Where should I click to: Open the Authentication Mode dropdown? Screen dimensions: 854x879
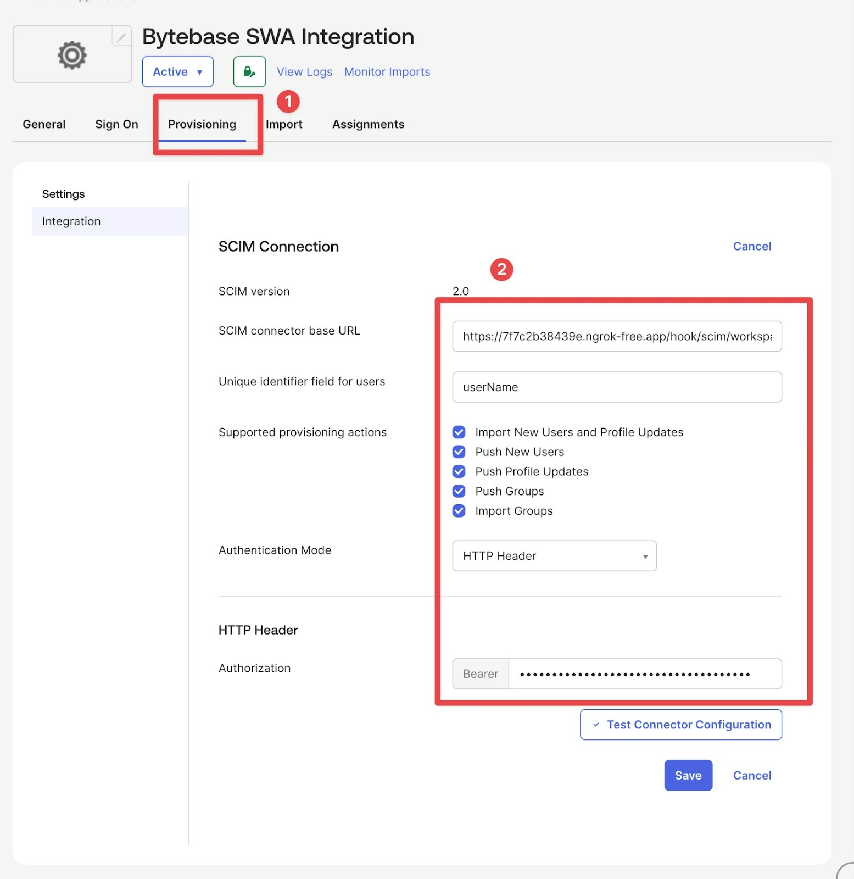(554, 556)
